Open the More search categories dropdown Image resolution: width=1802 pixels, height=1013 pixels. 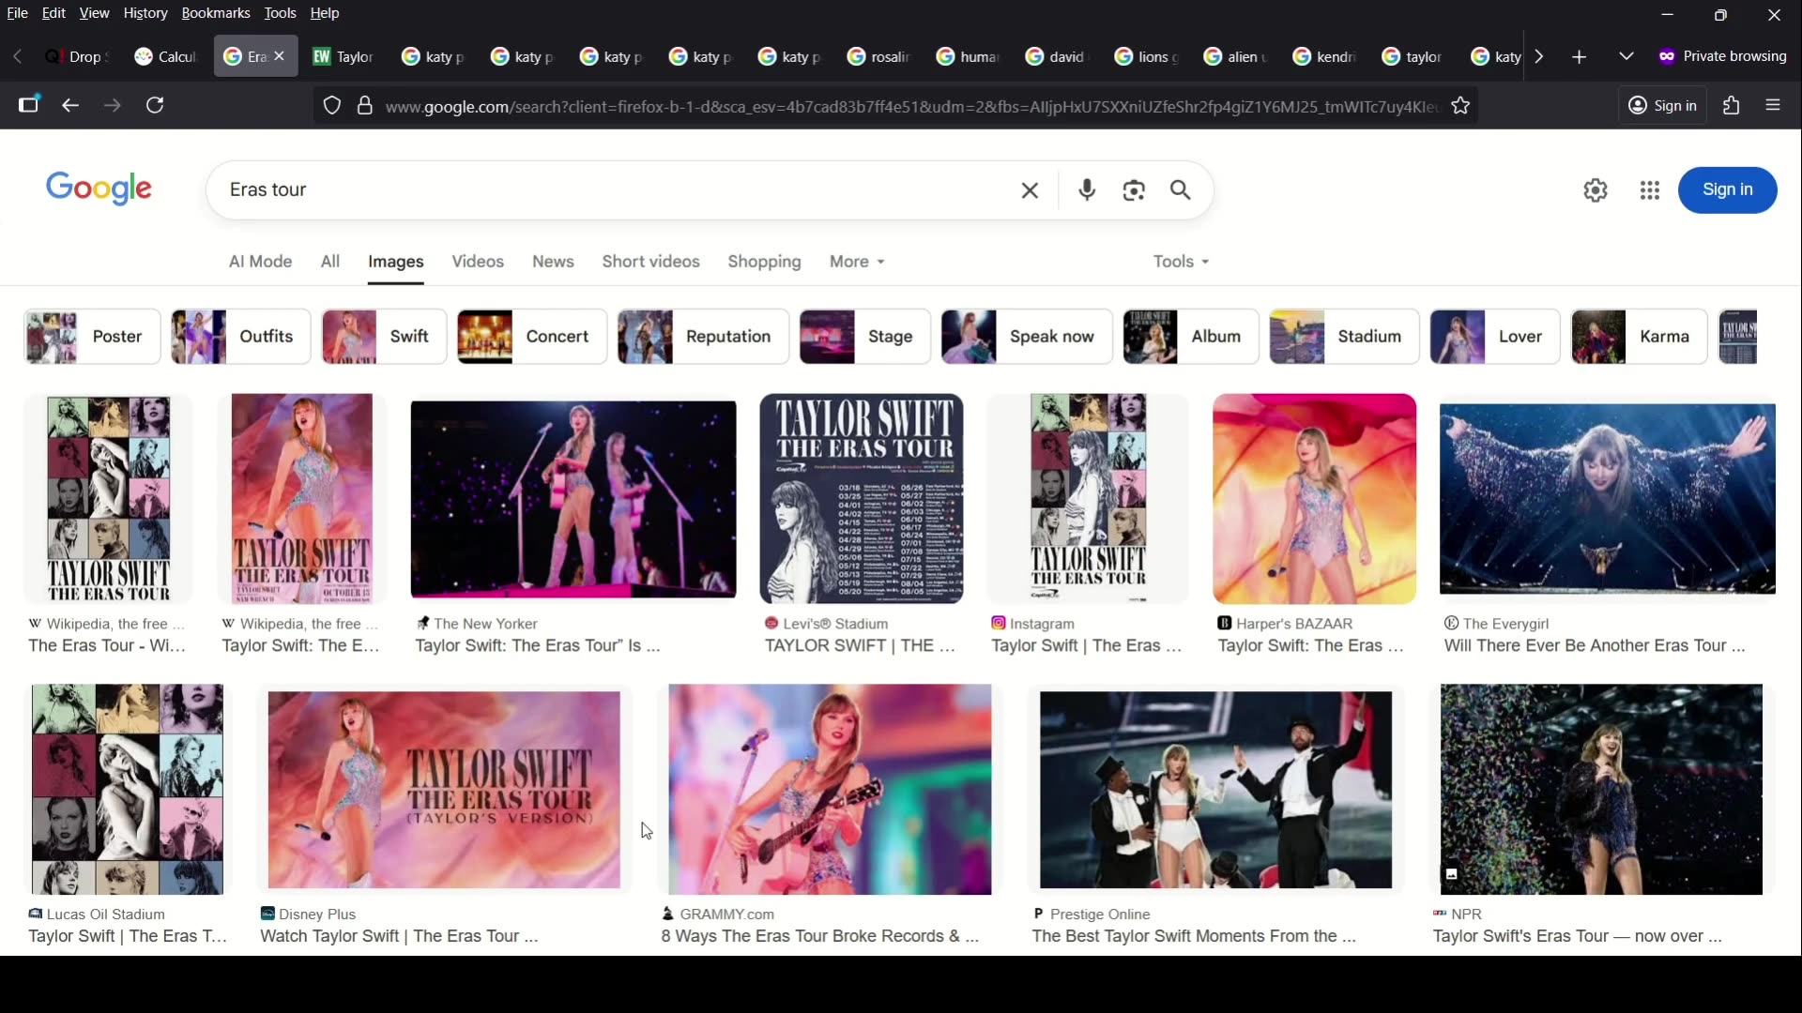(x=857, y=262)
